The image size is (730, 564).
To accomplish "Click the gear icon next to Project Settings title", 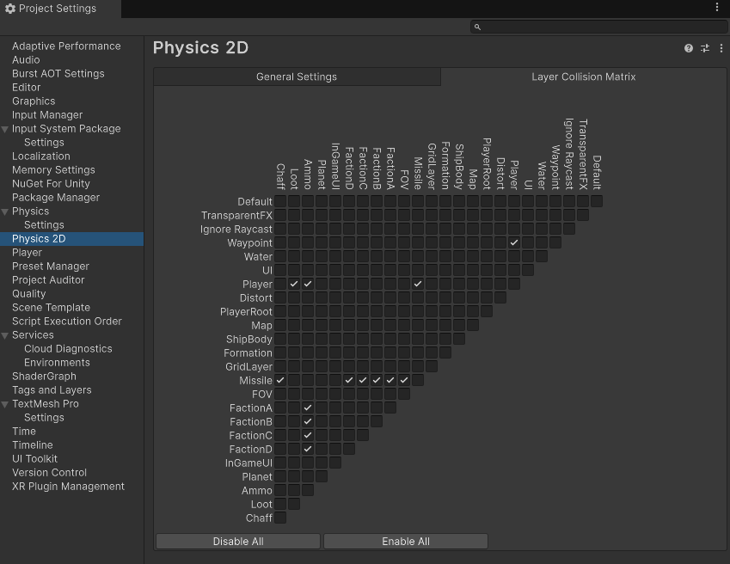I will click(9, 8).
